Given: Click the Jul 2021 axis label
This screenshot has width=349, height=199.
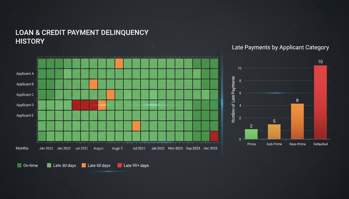Looking at the screenshot, I should [82, 148].
